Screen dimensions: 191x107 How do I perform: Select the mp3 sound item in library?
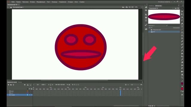pos(164,30)
